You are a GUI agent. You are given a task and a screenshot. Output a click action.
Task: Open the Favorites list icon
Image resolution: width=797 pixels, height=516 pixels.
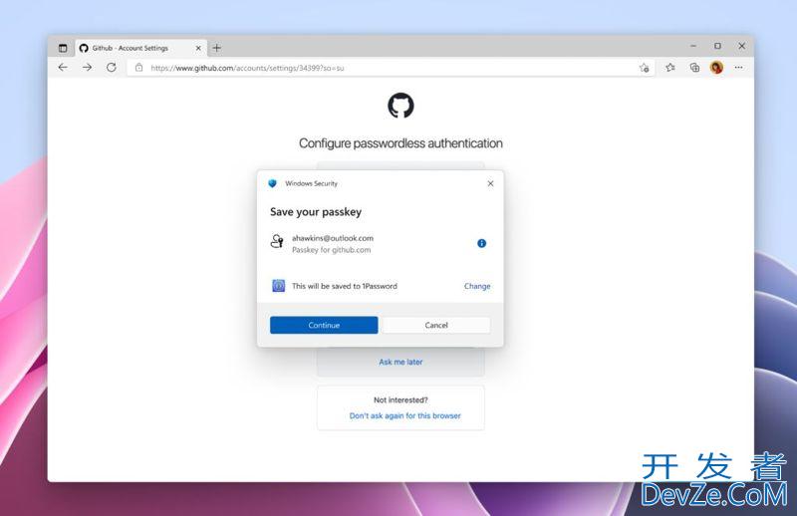click(x=669, y=67)
